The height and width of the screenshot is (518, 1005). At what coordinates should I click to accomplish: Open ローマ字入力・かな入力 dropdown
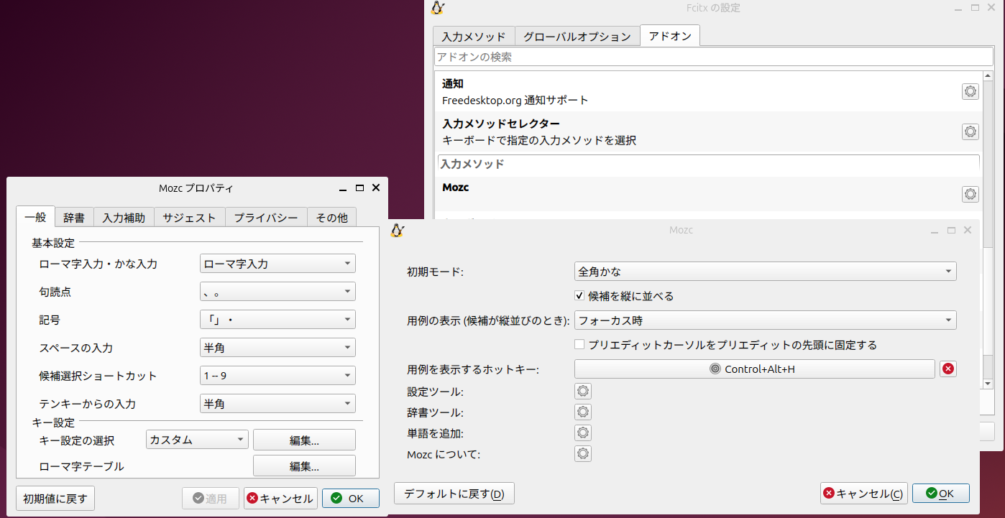click(x=277, y=264)
